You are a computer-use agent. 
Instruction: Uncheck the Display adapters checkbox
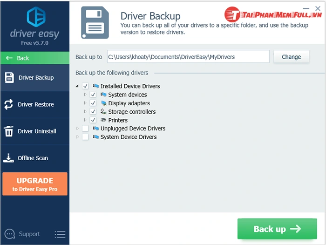(x=93, y=103)
